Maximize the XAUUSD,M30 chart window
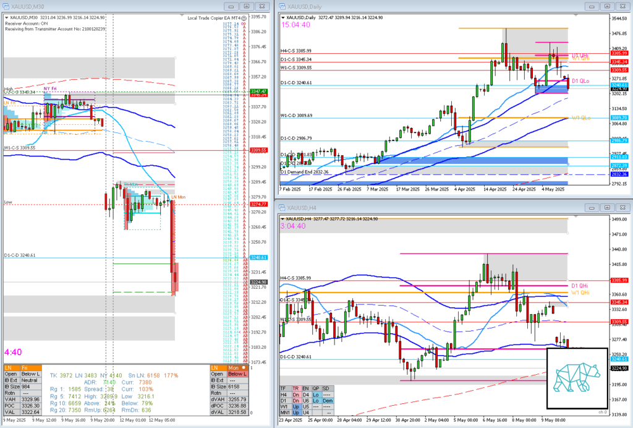This screenshot has width=633, height=428. pos(247,6)
